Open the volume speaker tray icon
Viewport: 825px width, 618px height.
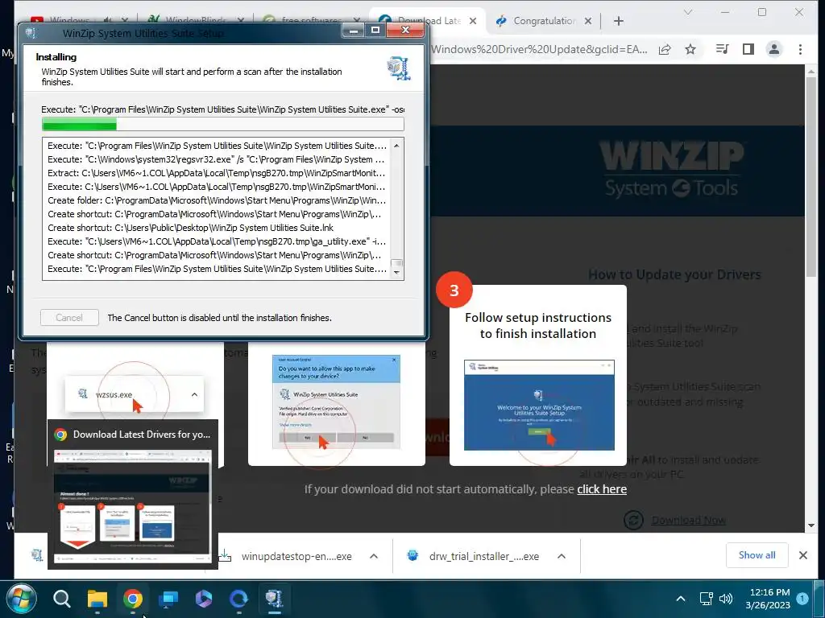pyautogui.click(x=726, y=599)
